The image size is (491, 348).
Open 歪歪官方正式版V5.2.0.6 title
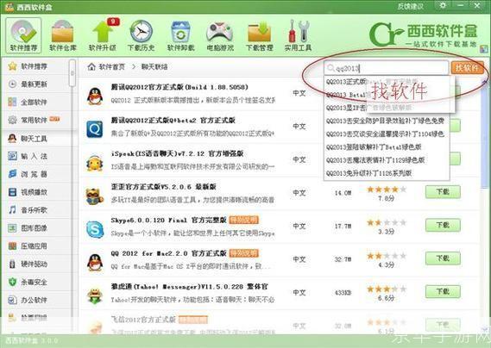[x=163, y=187]
